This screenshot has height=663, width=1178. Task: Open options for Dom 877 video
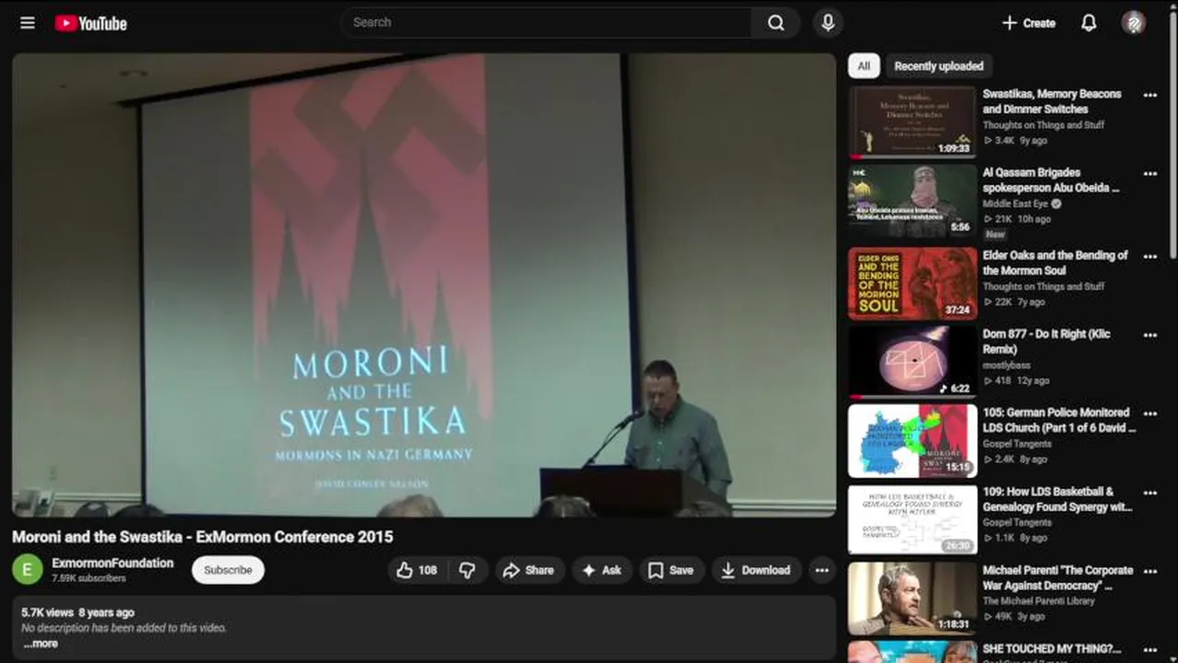pos(1149,335)
